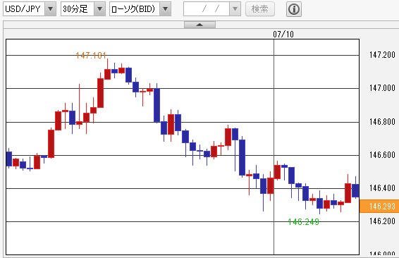Open the date picker dropdown arrow
The width and height of the screenshot is (399, 258).
point(235,9)
